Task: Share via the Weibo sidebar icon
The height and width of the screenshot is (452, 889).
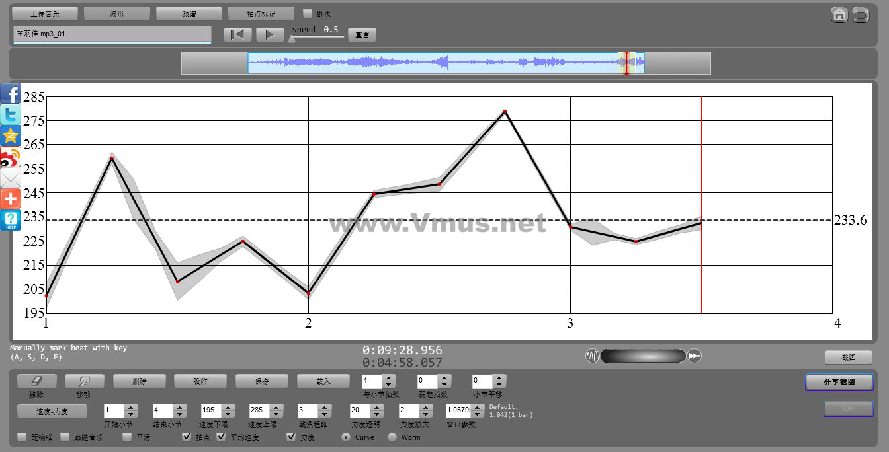Action: (x=11, y=157)
